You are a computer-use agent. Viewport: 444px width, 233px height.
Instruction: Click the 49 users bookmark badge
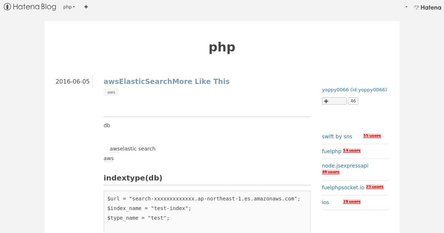point(330,172)
